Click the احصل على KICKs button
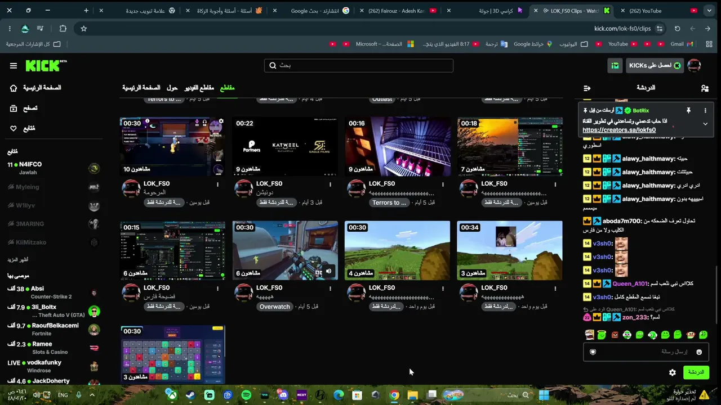 point(655,66)
